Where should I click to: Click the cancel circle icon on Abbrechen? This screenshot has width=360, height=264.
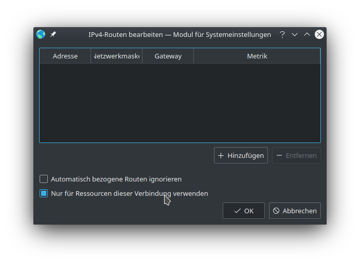pos(276,211)
